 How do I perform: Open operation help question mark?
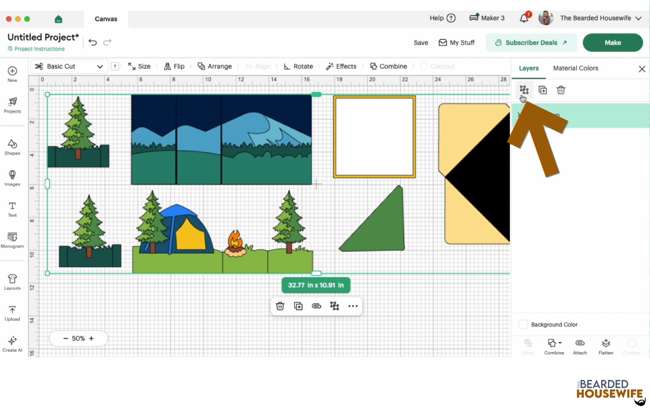point(115,66)
